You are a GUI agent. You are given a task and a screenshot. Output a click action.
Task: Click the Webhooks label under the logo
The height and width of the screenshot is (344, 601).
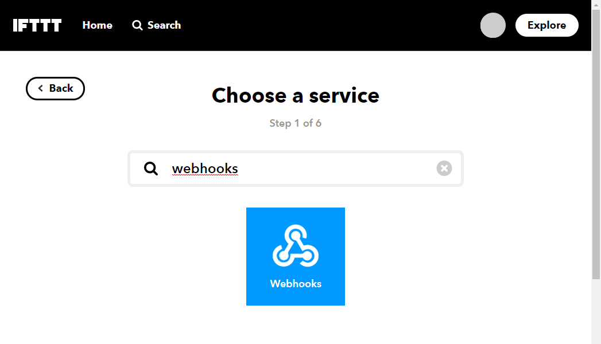(296, 284)
